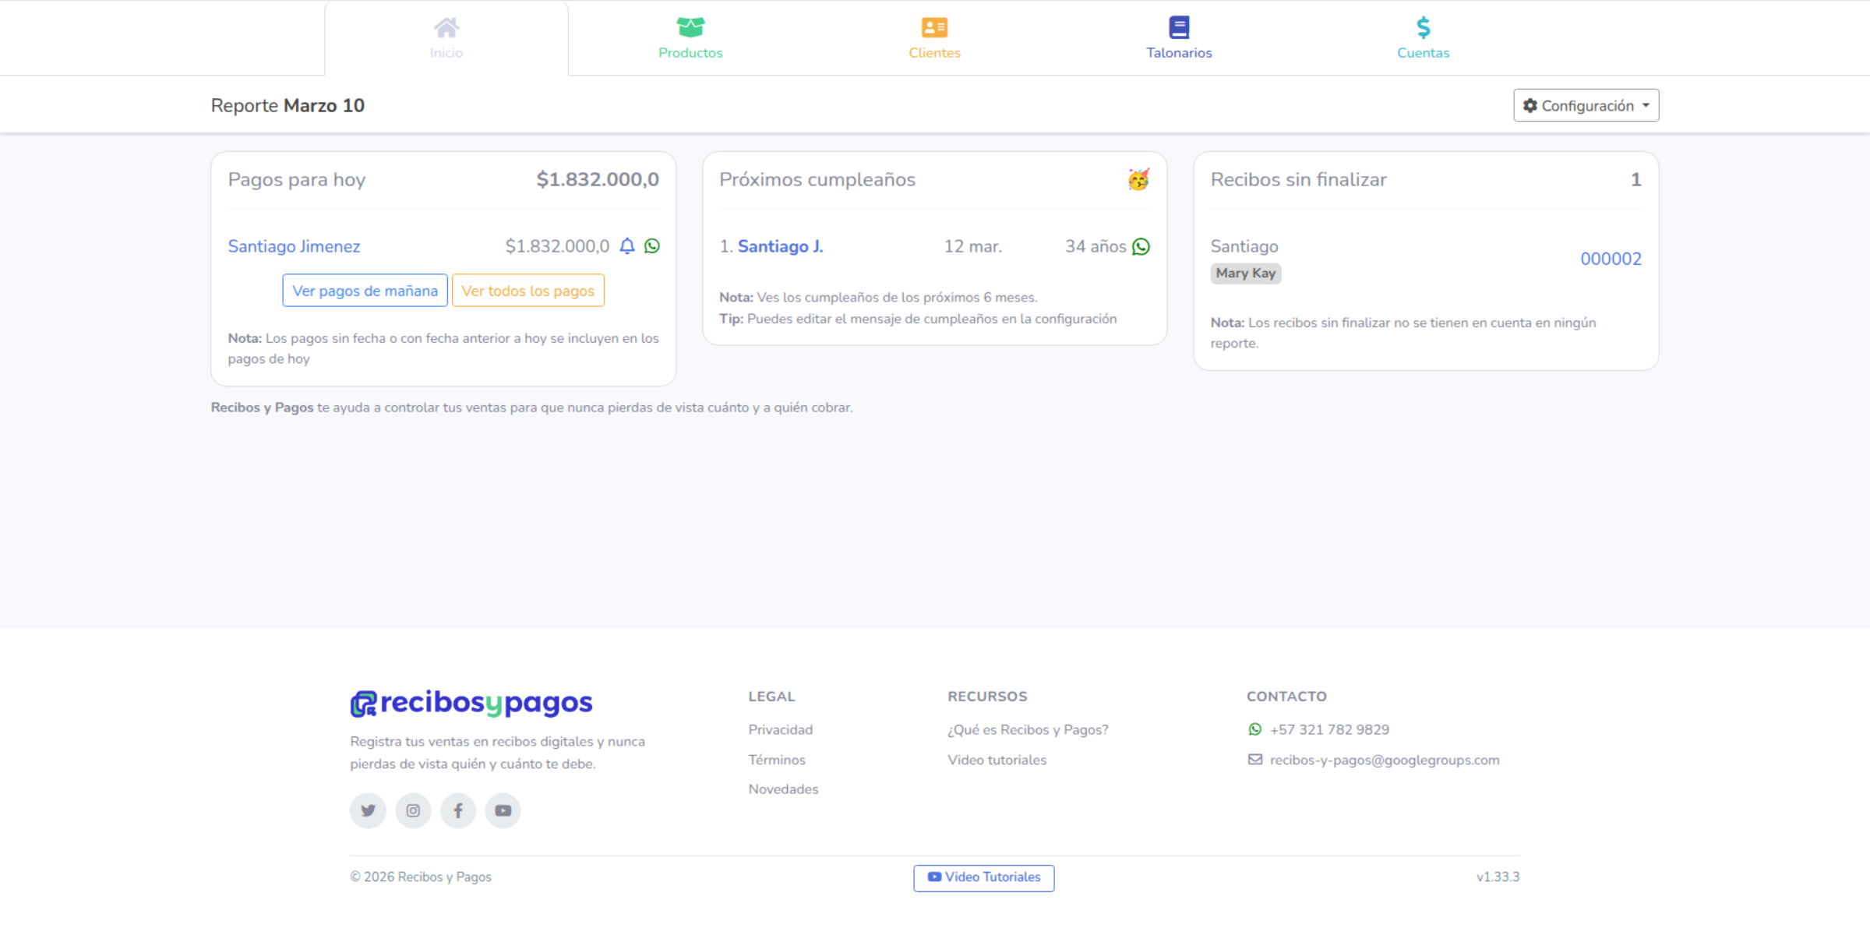1870x935 pixels.
Task: Open YouTube social icon in footer
Action: (503, 810)
